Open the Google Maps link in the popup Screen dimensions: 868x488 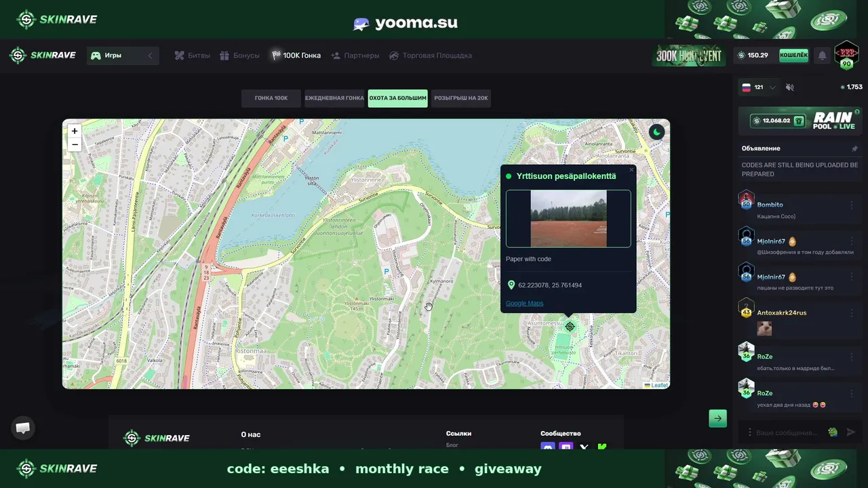click(x=524, y=303)
